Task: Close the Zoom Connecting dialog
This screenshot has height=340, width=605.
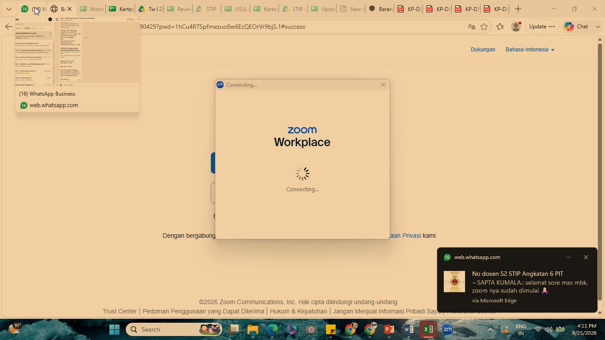Action: pyautogui.click(x=383, y=85)
